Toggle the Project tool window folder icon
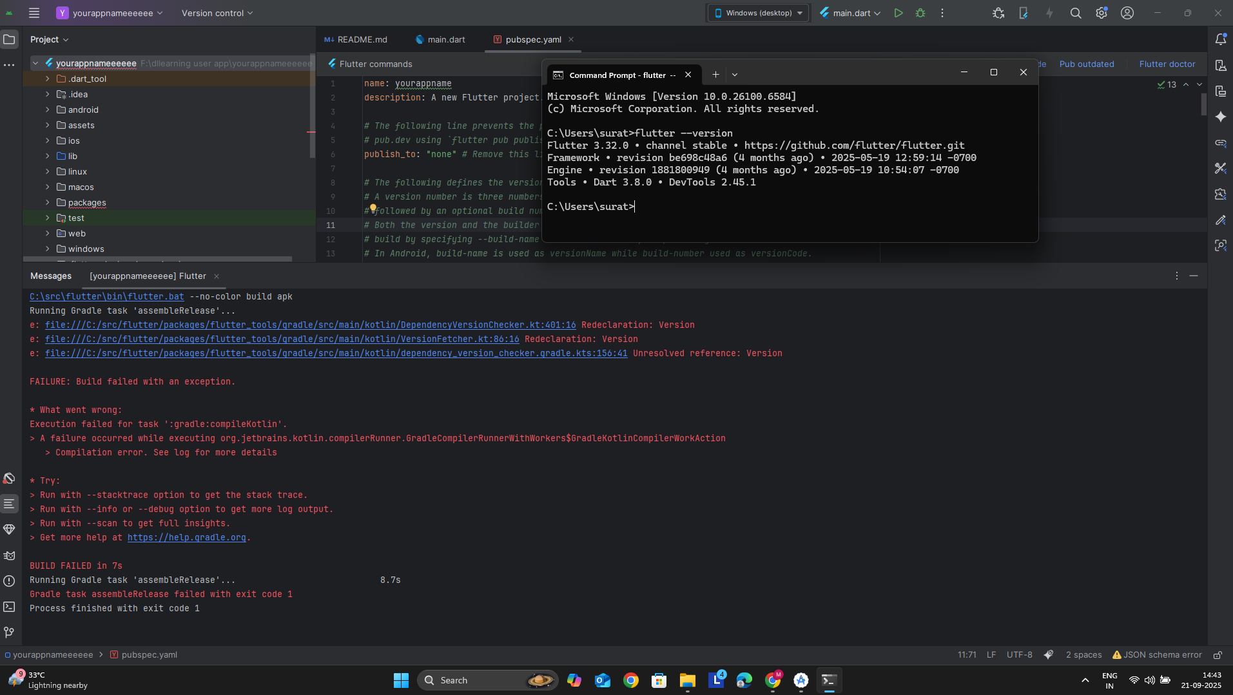The width and height of the screenshot is (1233, 695). [x=9, y=39]
